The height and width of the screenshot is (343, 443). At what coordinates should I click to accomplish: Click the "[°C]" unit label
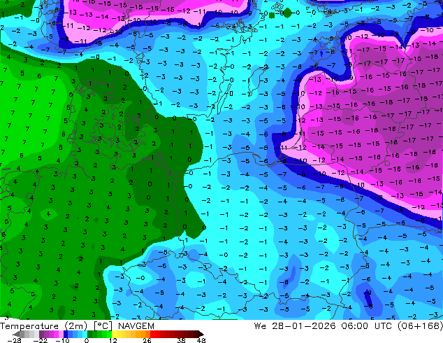[103, 326]
